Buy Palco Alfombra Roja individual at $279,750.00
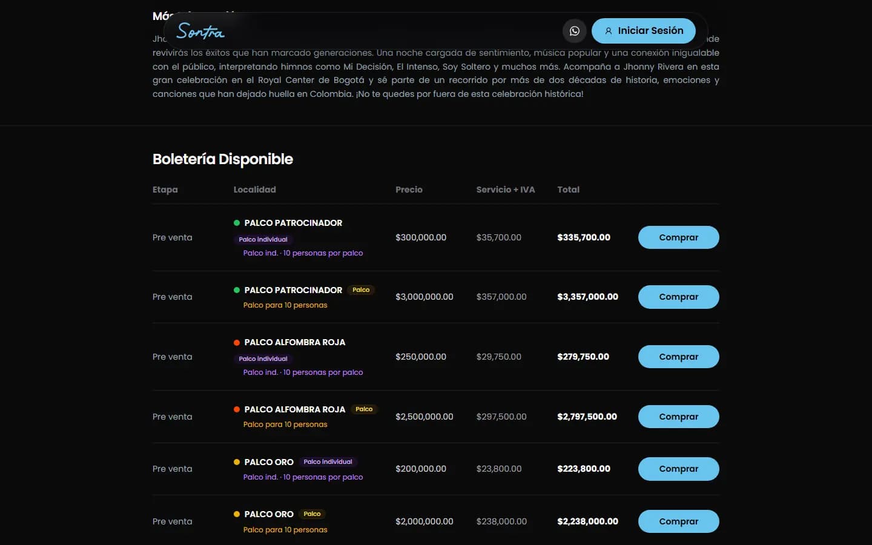The height and width of the screenshot is (545, 872). coord(678,357)
